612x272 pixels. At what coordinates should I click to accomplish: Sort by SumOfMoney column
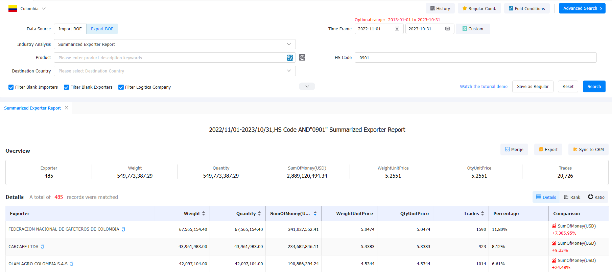point(315,214)
